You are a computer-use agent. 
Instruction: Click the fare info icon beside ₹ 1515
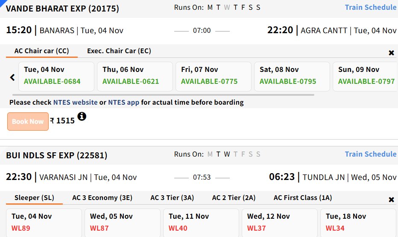click(82, 116)
